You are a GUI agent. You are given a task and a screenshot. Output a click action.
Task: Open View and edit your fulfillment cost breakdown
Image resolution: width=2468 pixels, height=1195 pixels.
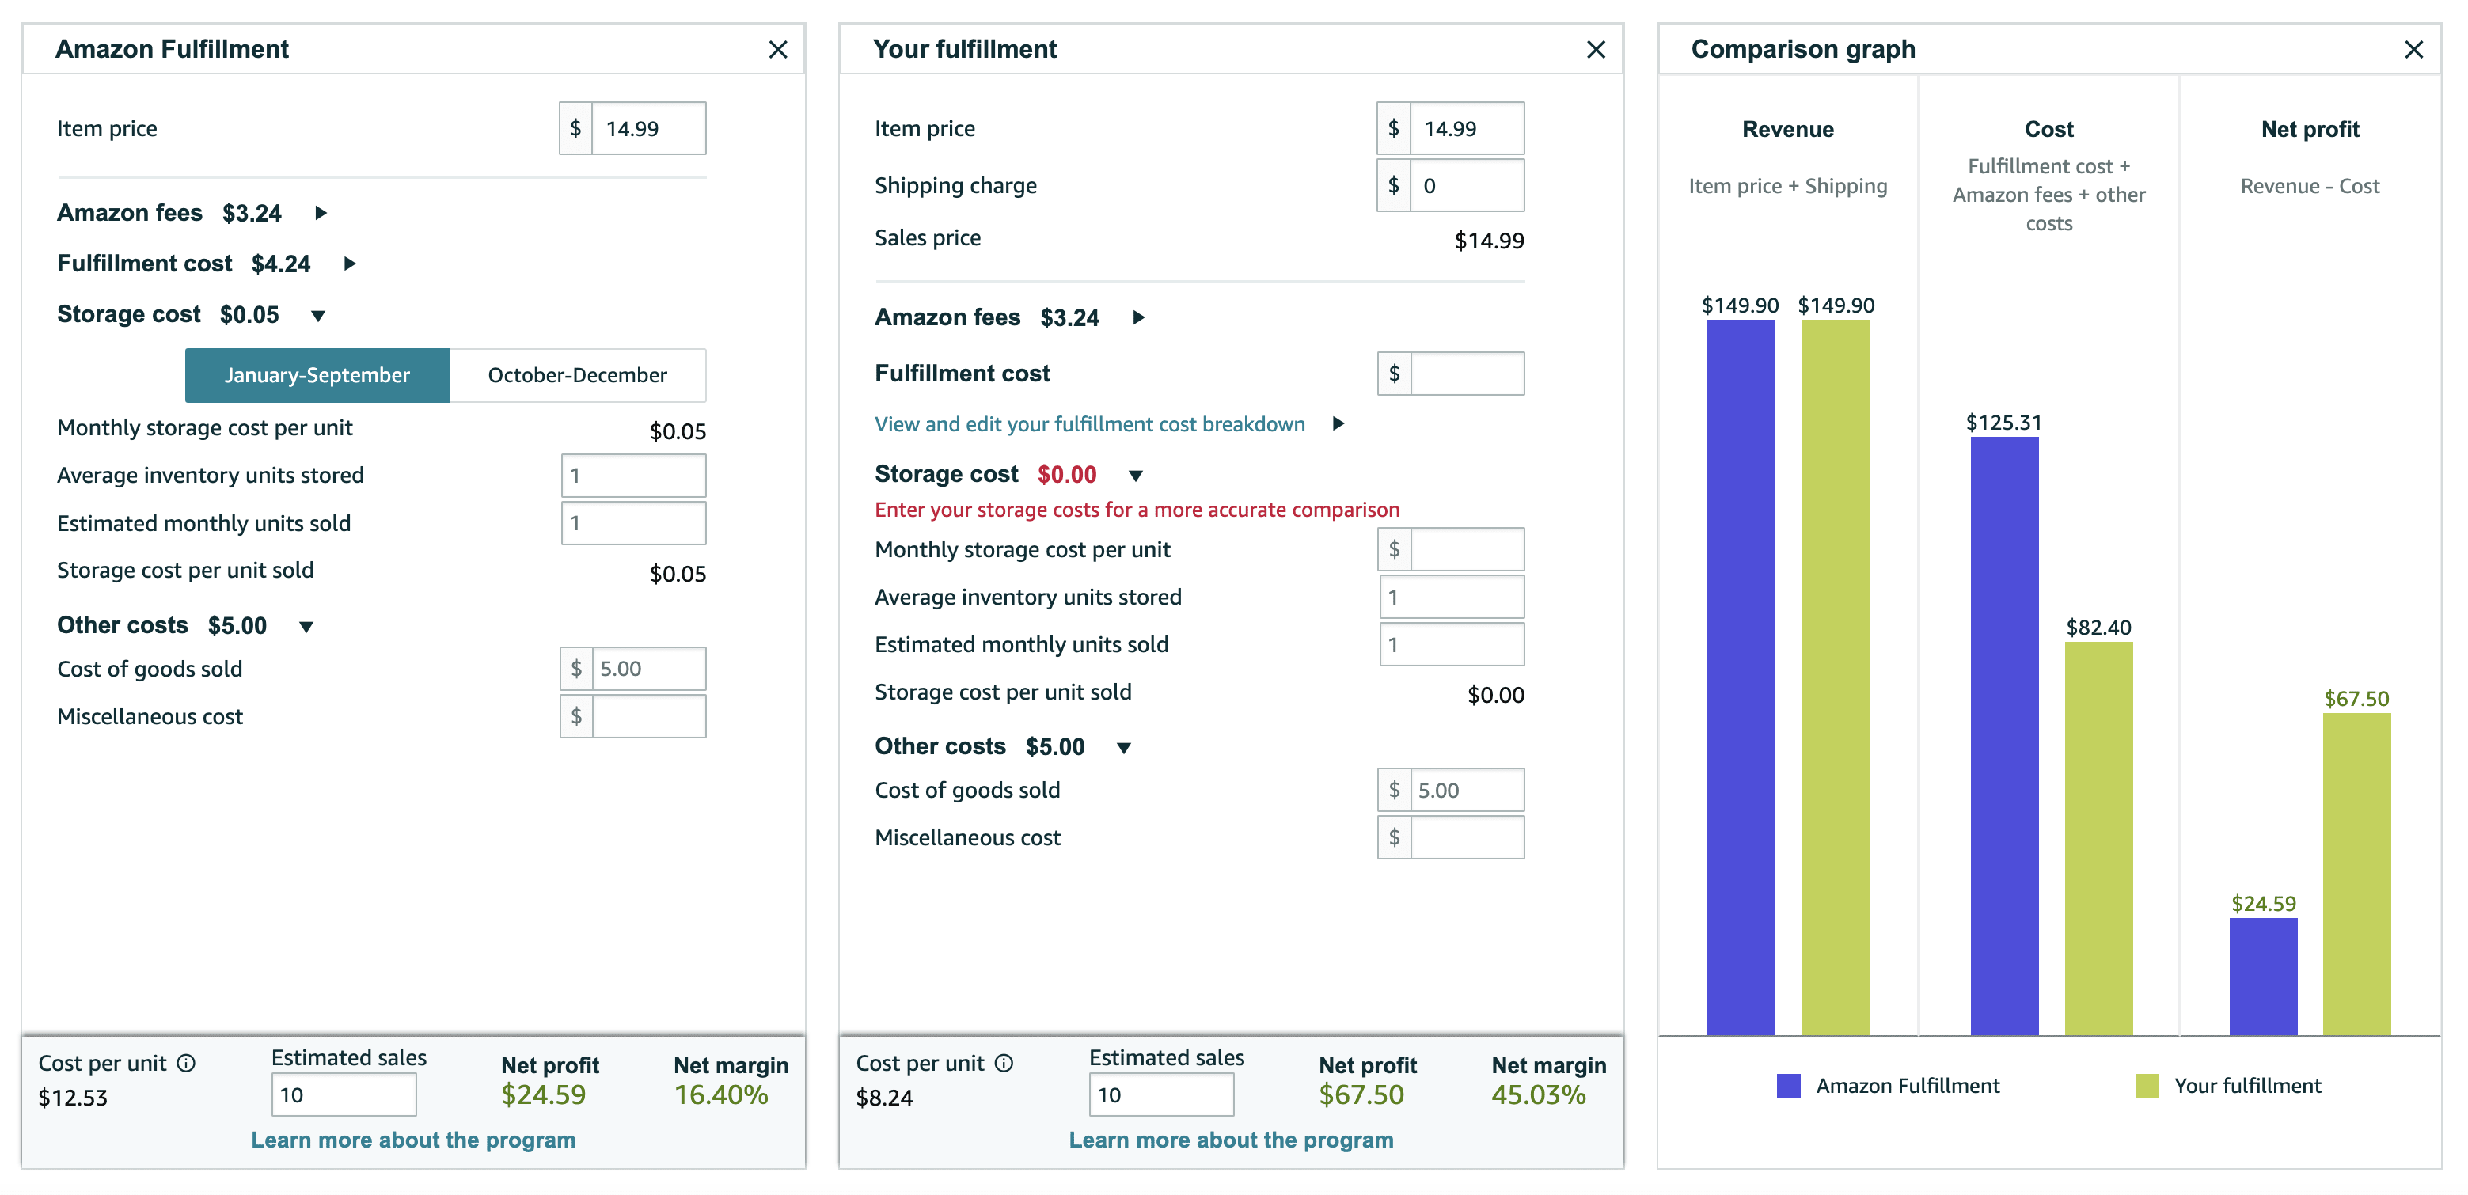pos(1089,423)
